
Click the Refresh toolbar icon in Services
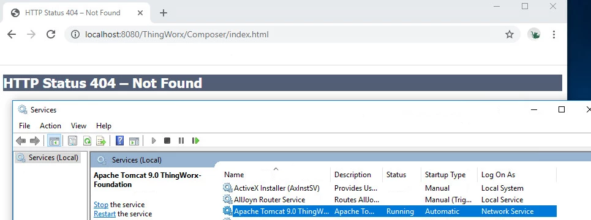(87, 141)
